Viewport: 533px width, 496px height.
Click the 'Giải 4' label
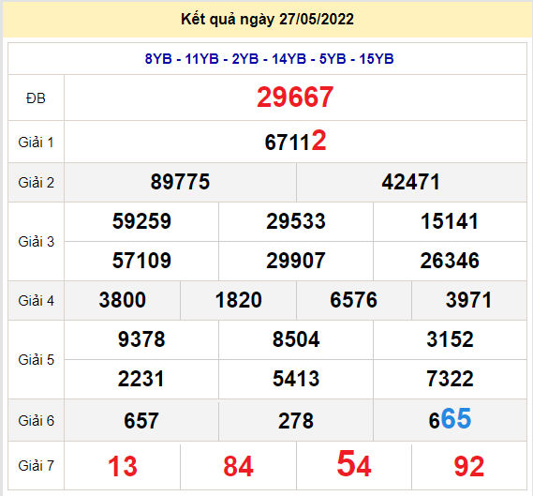coord(36,300)
